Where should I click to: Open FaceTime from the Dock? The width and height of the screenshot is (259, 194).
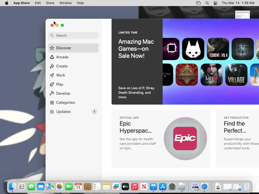coord(69,187)
